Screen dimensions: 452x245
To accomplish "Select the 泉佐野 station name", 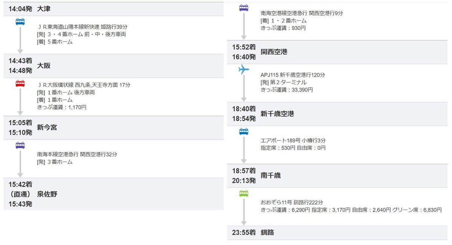I will click(47, 194).
